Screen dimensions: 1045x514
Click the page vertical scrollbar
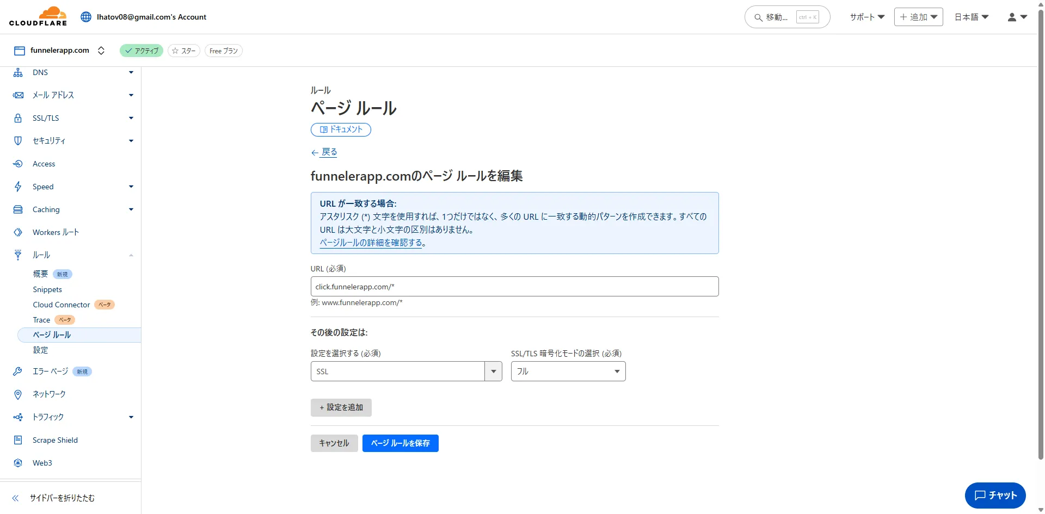point(1041,234)
